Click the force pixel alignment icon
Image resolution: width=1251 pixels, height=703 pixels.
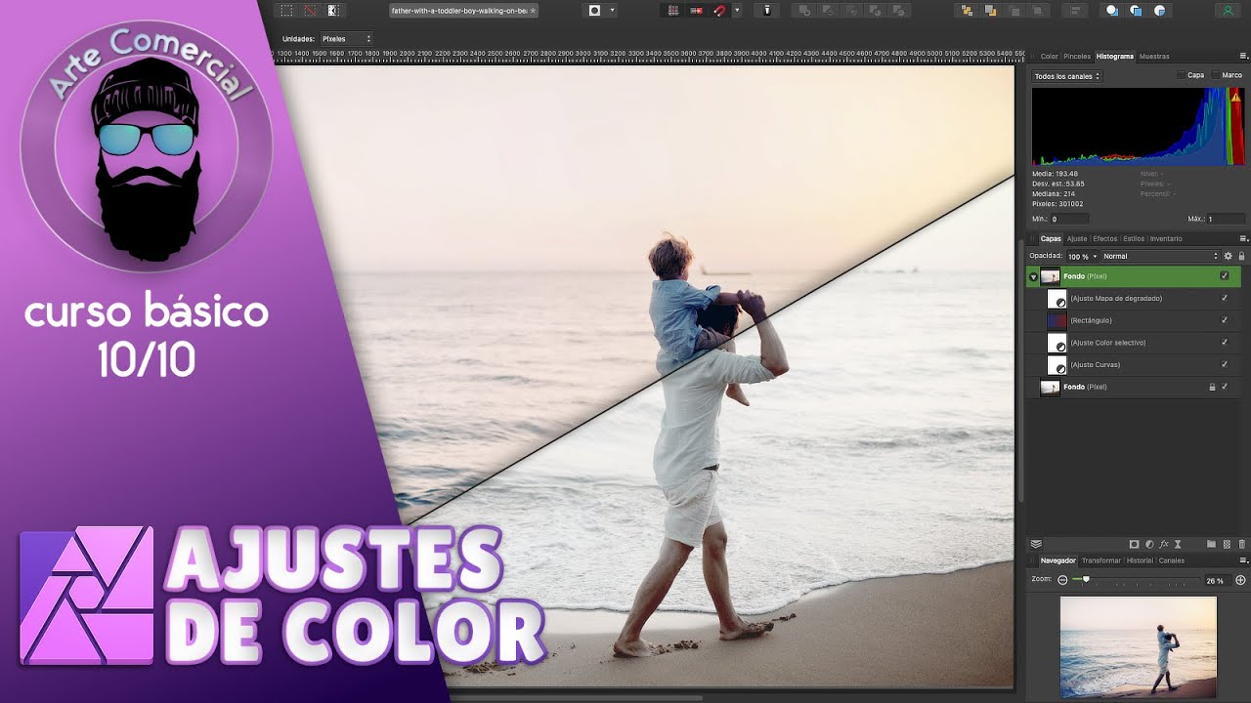coord(696,10)
